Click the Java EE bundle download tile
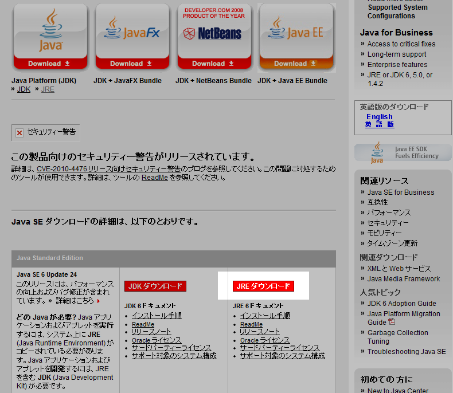The height and width of the screenshot is (393, 453). [296, 36]
